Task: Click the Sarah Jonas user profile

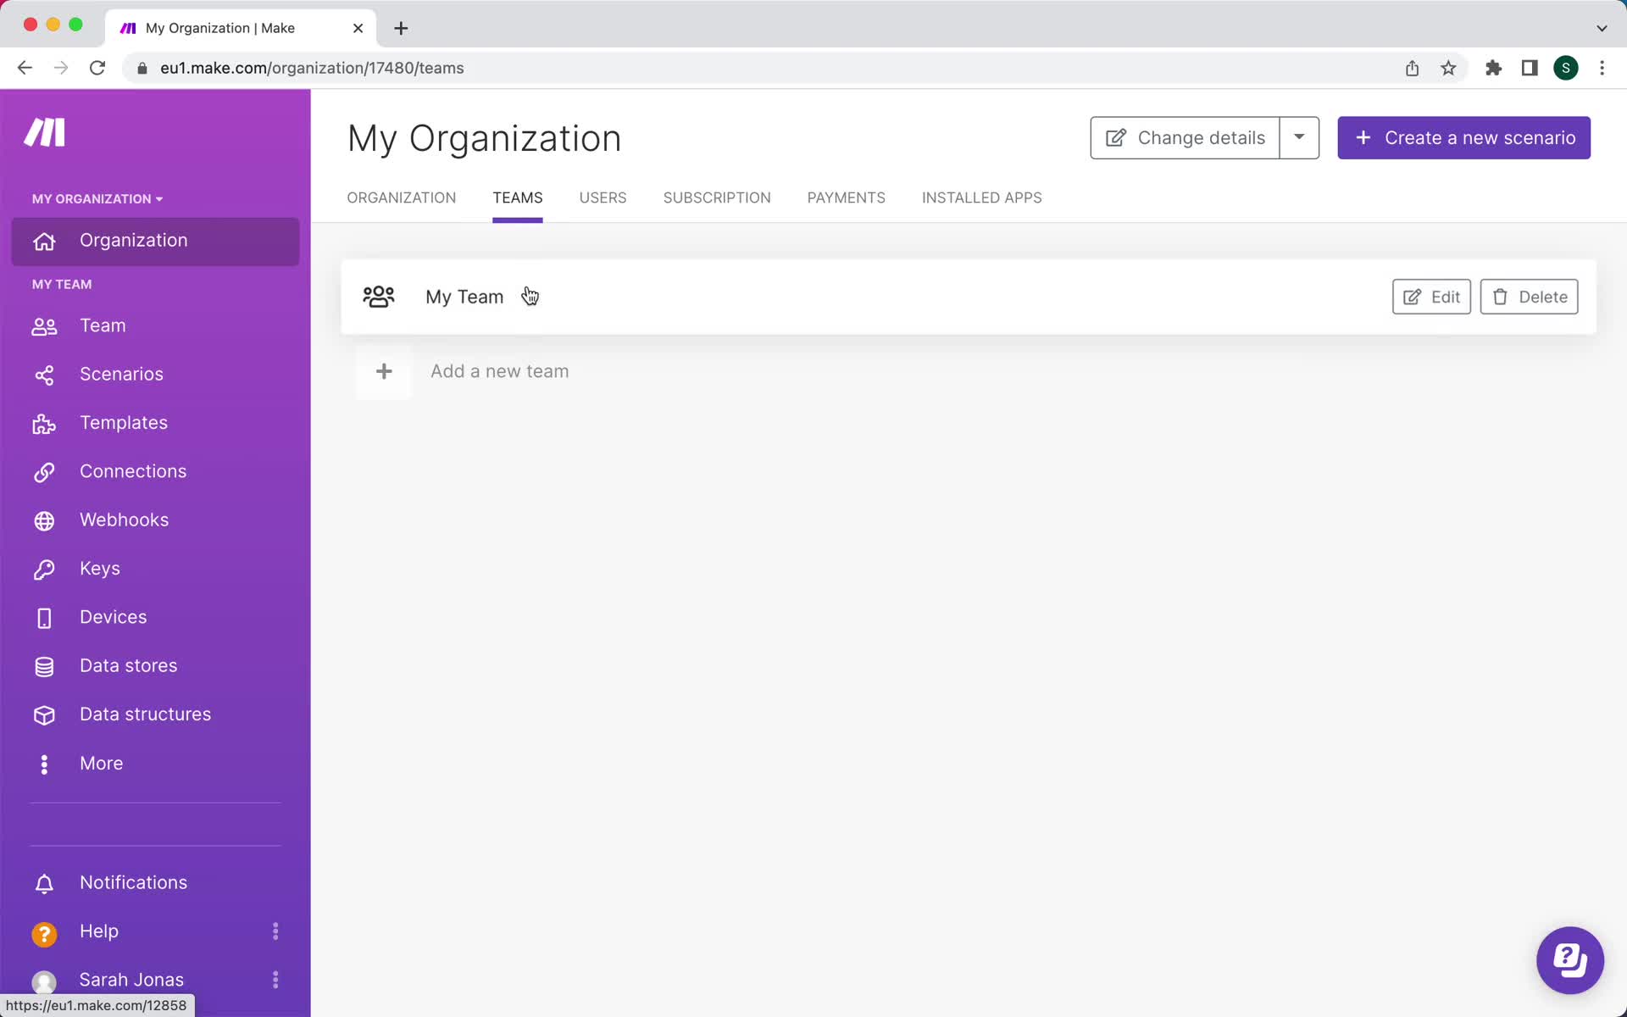Action: click(x=131, y=978)
